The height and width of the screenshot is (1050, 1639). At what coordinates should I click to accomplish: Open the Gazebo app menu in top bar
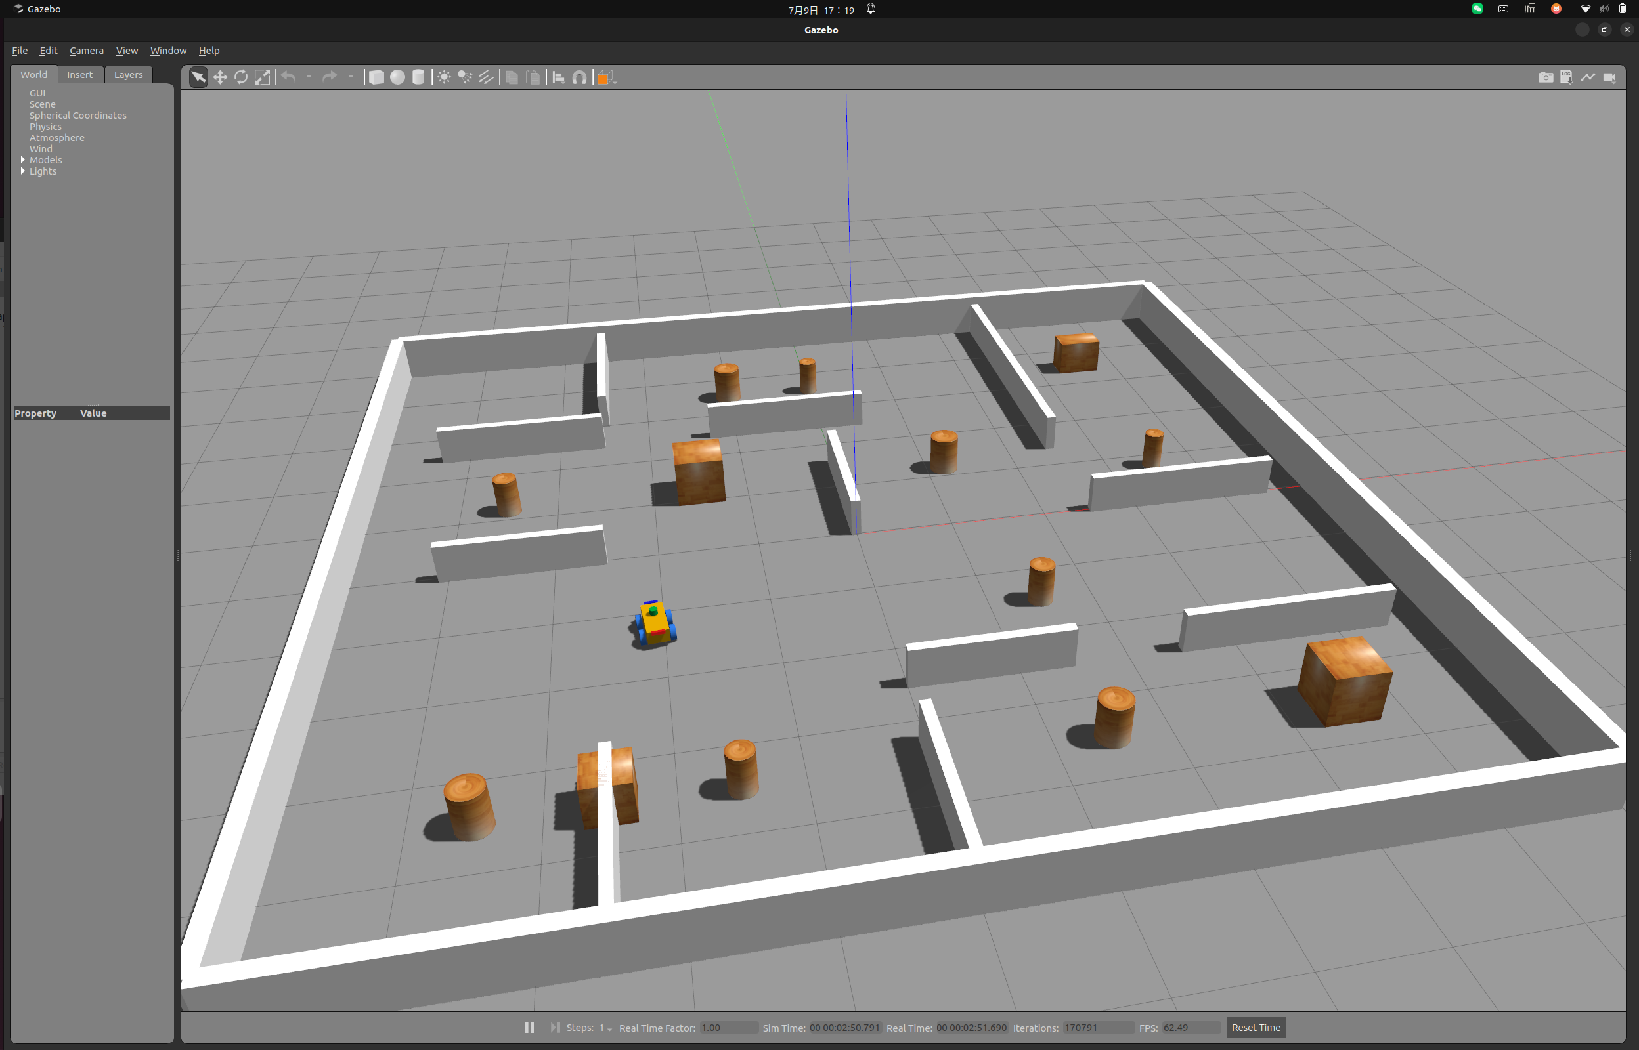[37, 9]
